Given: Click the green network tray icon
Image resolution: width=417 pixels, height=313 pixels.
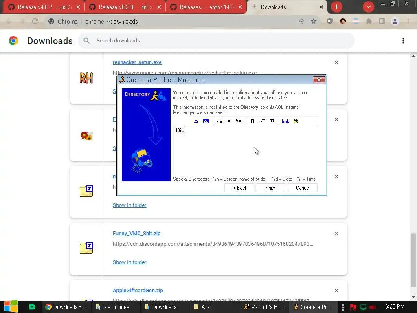Looking at the screenshot, I should coord(363,307).
